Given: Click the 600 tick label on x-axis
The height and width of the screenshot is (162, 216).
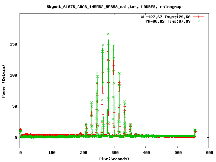Looking at the screenshot, I should tap(209, 153).
